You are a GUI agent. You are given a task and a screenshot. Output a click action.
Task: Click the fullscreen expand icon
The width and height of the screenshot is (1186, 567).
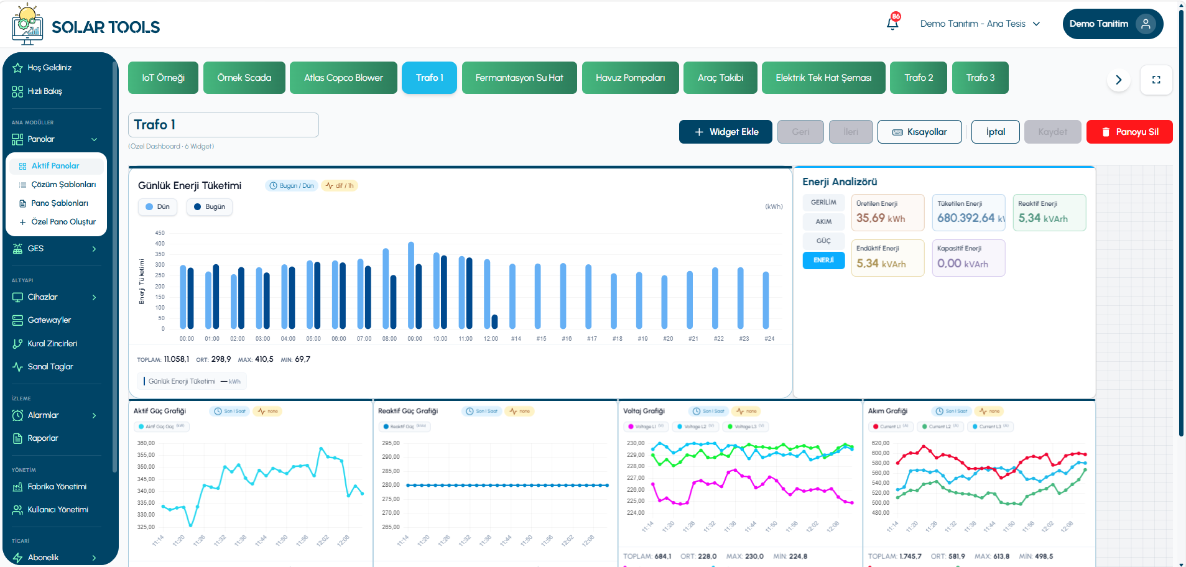point(1156,80)
